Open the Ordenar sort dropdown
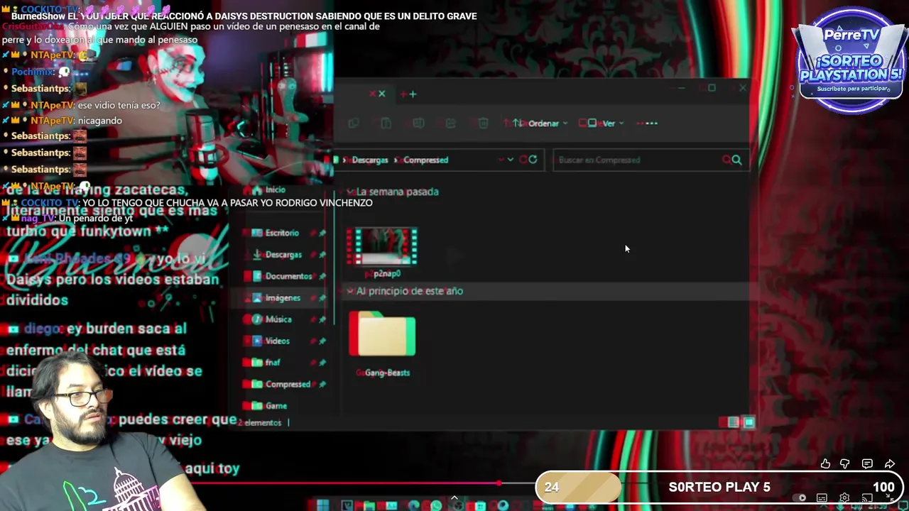 pos(540,123)
